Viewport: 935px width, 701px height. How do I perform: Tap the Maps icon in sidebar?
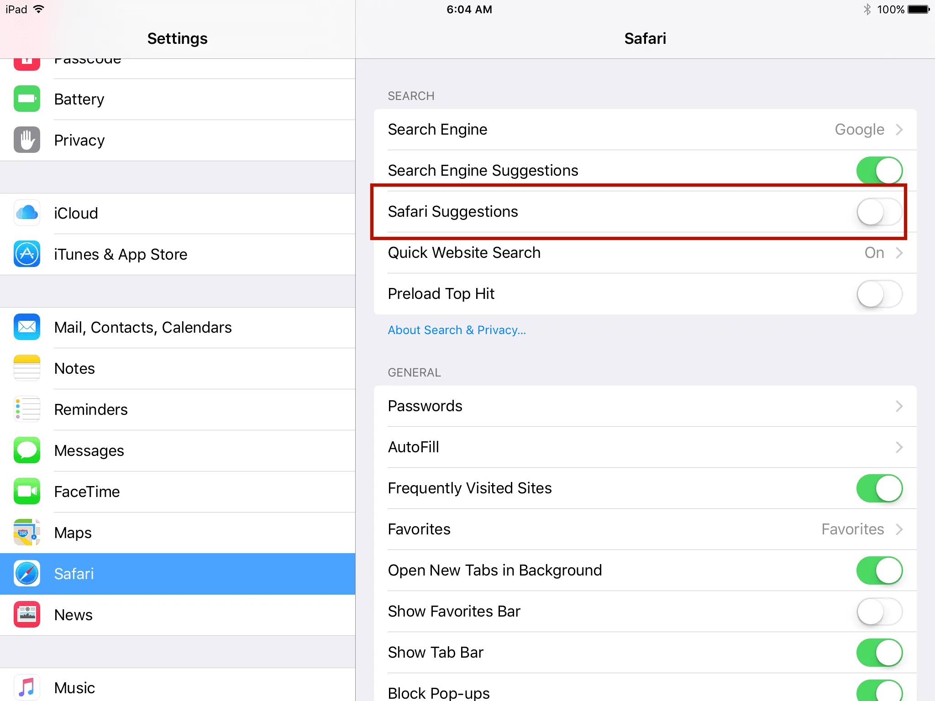(x=27, y=532)
